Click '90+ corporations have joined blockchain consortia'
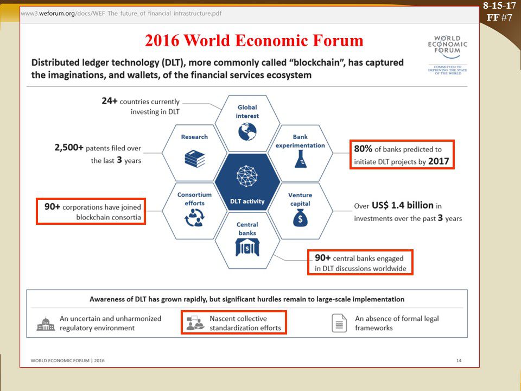Viewport: 521px width, 391px height. point(93,212)
